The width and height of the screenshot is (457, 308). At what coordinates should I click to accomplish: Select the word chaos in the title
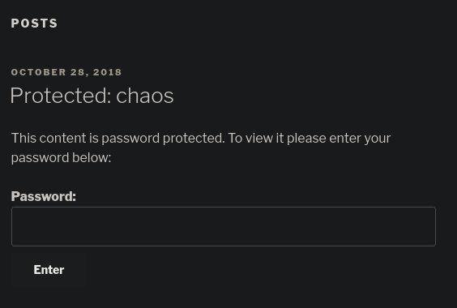point(145,96)
